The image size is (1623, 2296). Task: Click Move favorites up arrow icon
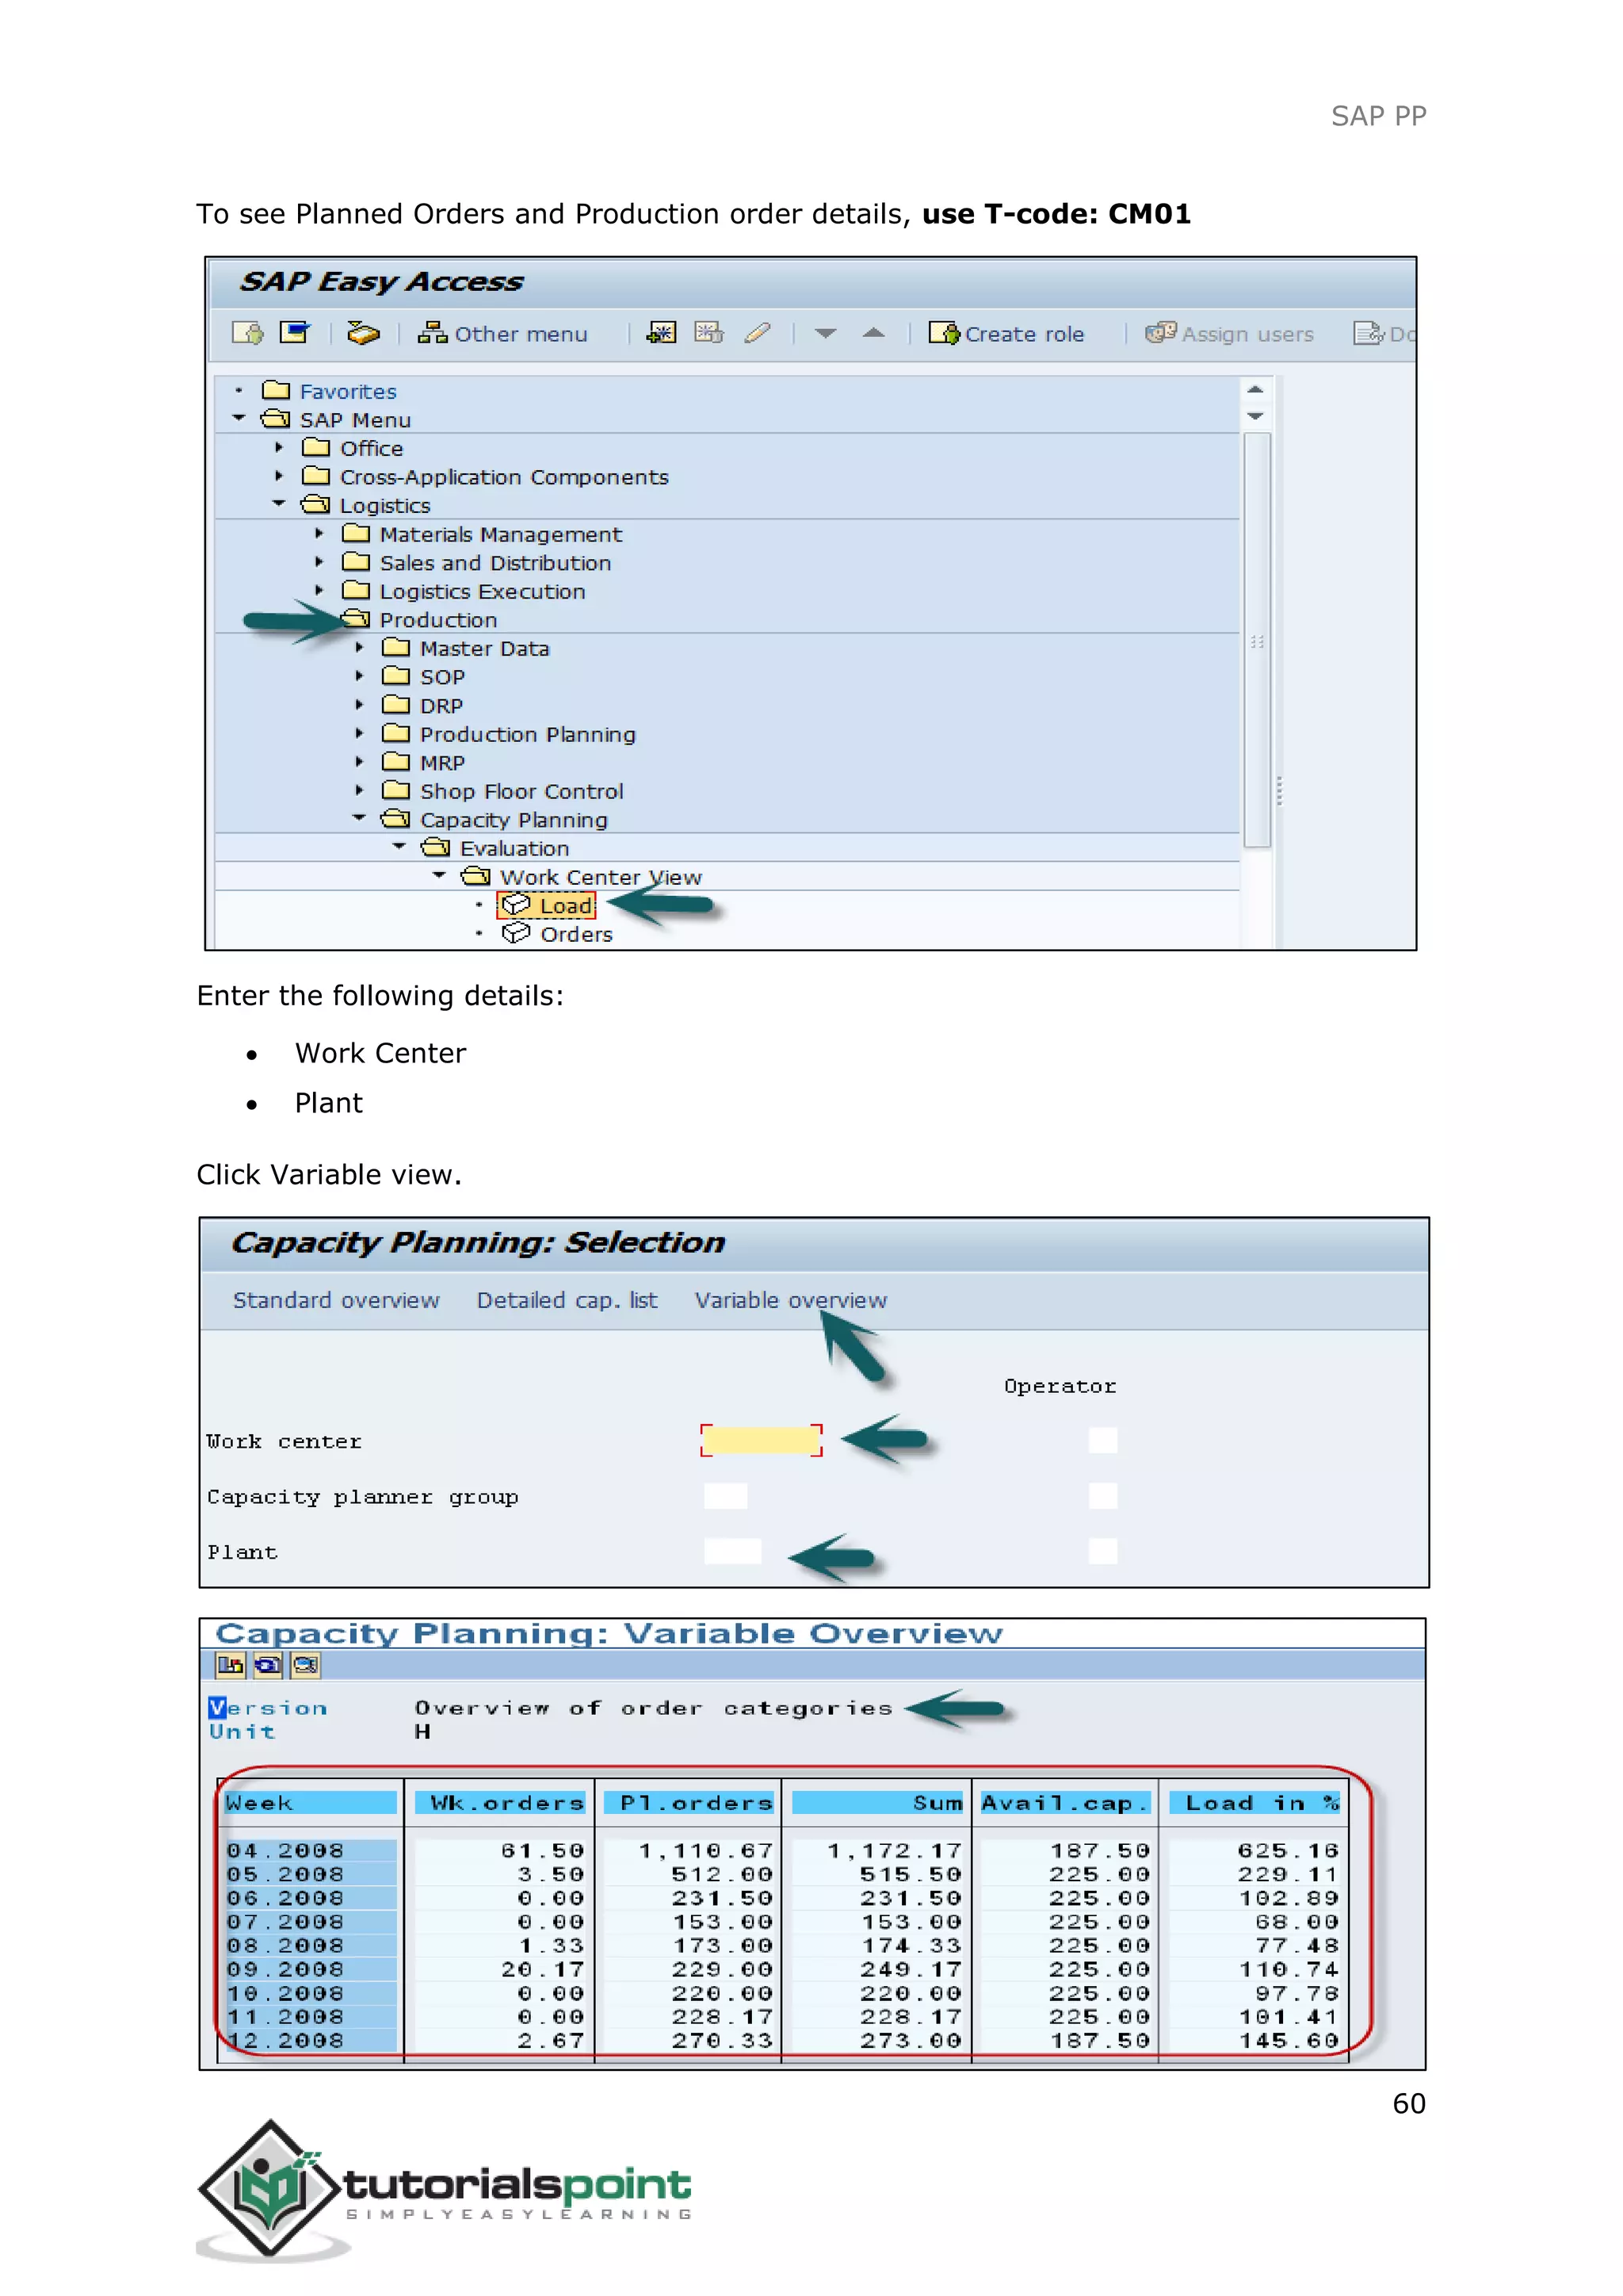873,333
